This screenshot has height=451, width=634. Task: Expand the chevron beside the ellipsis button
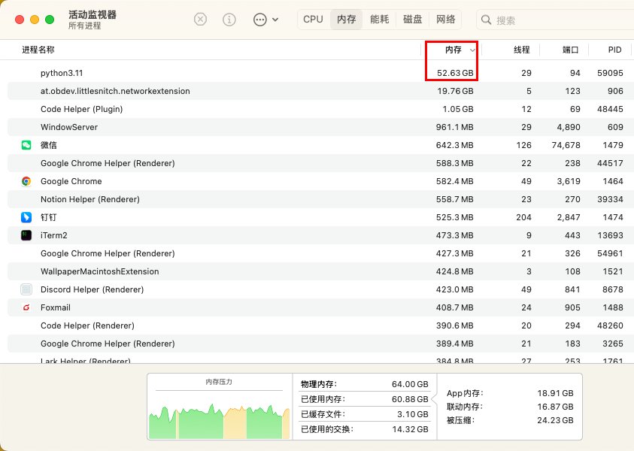point(275,20)
